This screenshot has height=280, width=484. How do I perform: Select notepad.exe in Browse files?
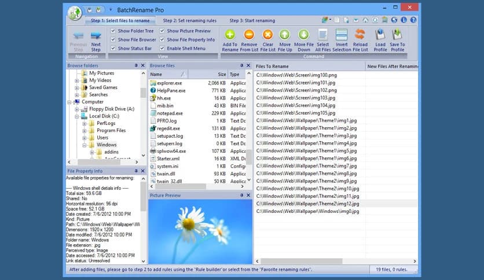[x=170, y=113]
